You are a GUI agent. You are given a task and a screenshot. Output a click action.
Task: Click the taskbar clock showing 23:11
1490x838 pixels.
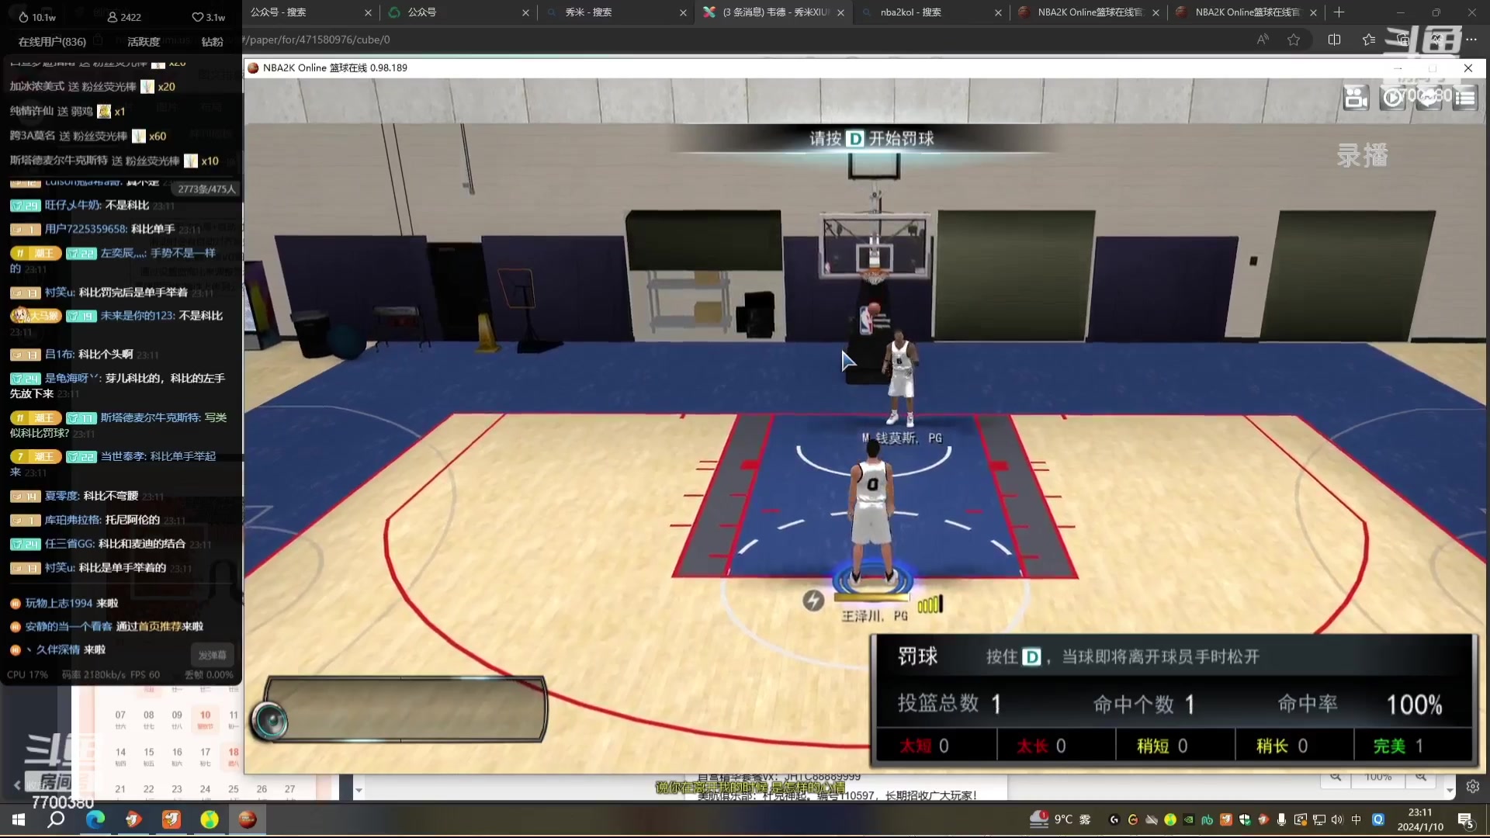(1420, 819)
